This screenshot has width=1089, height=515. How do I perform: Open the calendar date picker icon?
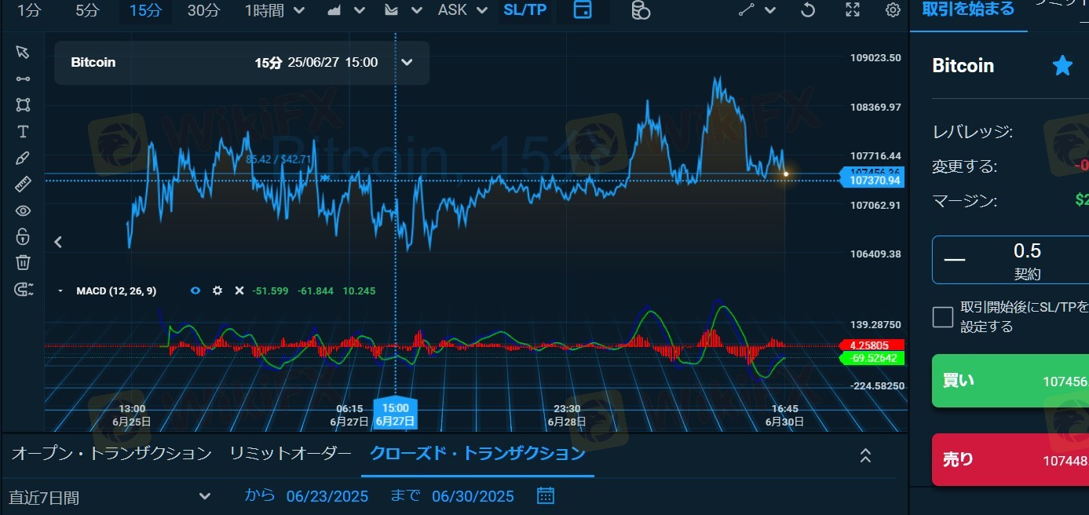546,495
